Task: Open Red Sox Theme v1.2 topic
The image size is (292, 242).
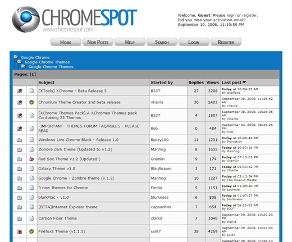Action: tap(70, 159)
